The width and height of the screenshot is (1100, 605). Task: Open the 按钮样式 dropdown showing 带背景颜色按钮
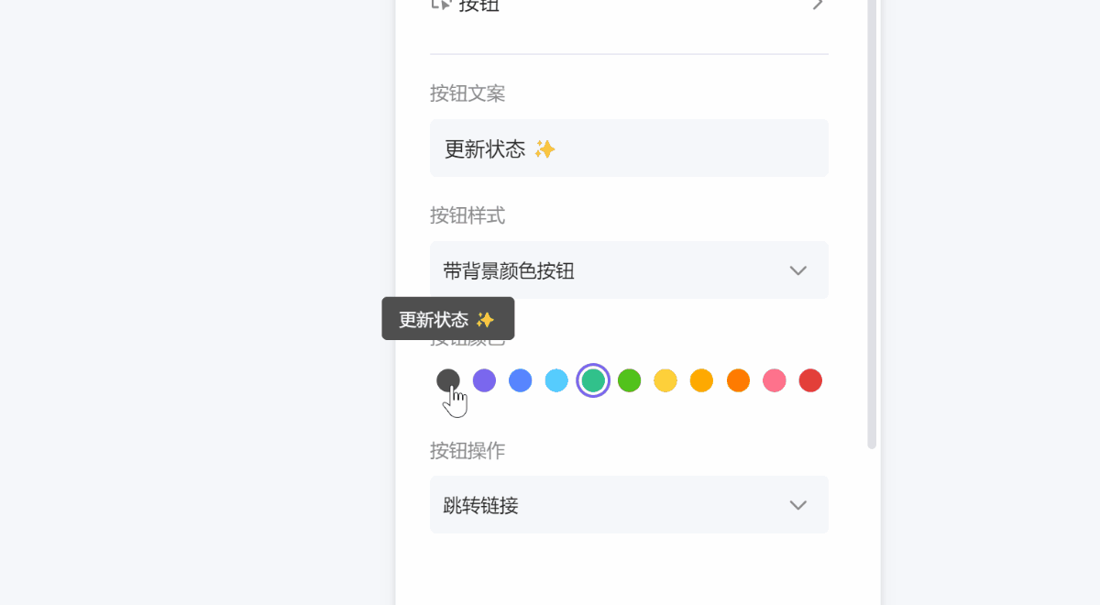[x=629, y=269]
